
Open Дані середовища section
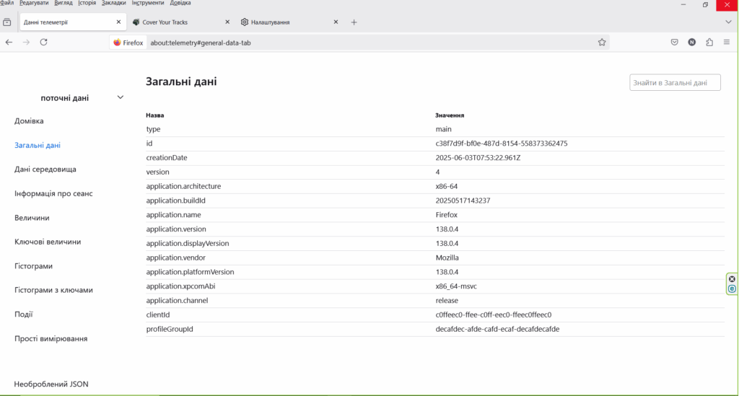tap(45, 169)
